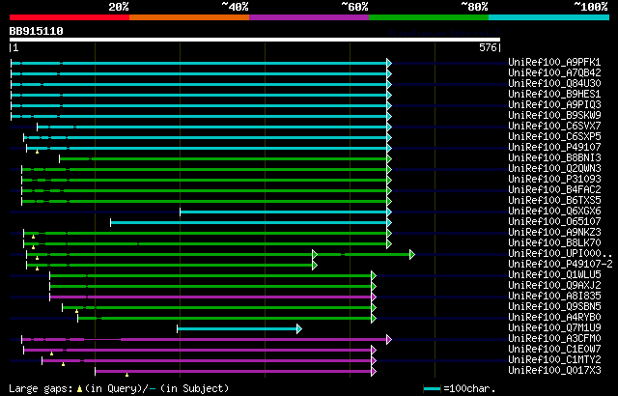Click the UniRef100_B6TXS5 label
The width and height of the screenshot is (618, 396).
pyautogui.click(x=554, y=201)
